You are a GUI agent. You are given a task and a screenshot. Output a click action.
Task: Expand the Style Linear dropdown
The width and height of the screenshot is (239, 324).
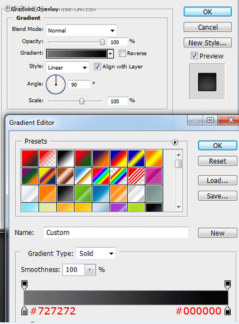(68, 67)
